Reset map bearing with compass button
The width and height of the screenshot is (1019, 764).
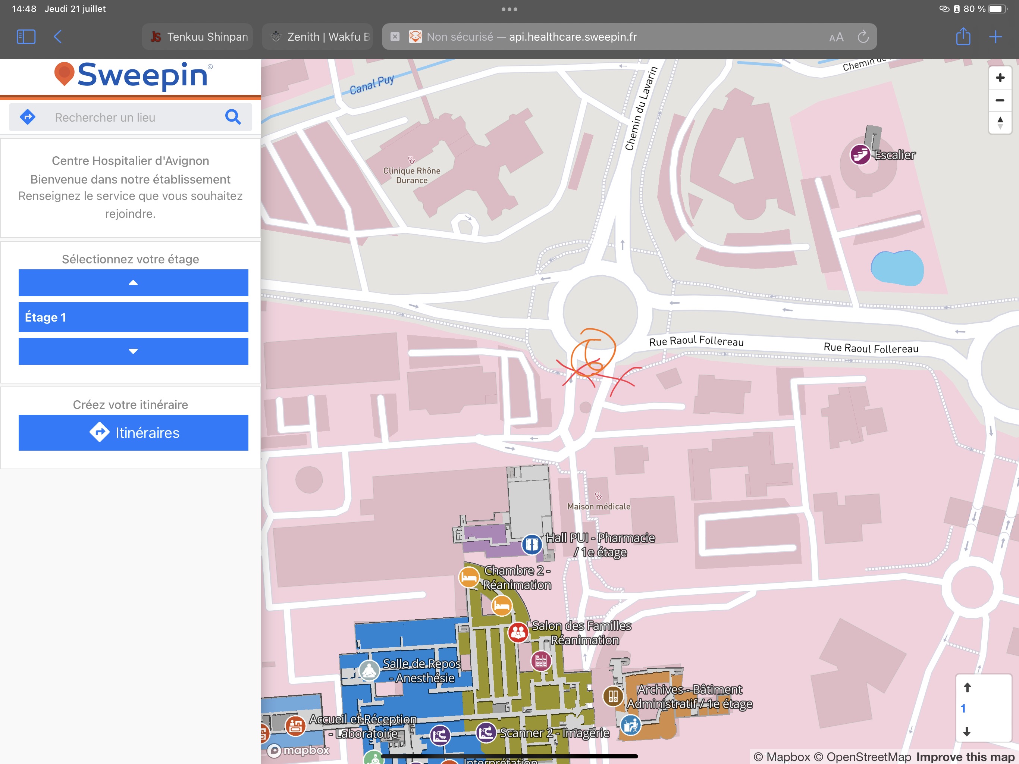click(x=1000, y=123)
